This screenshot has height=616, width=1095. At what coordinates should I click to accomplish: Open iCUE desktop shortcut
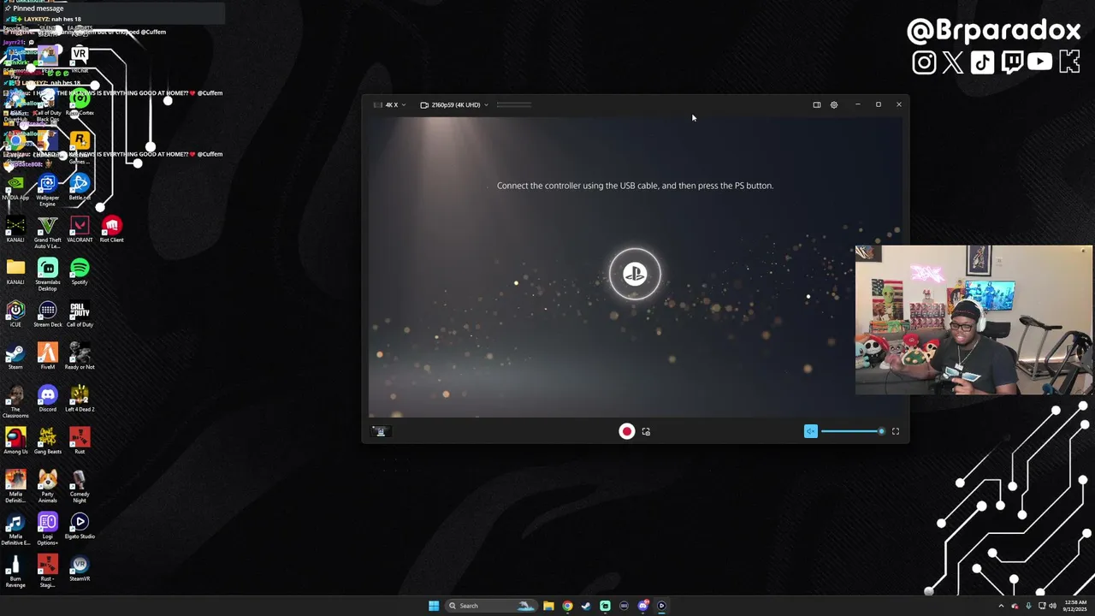(15, 315)
